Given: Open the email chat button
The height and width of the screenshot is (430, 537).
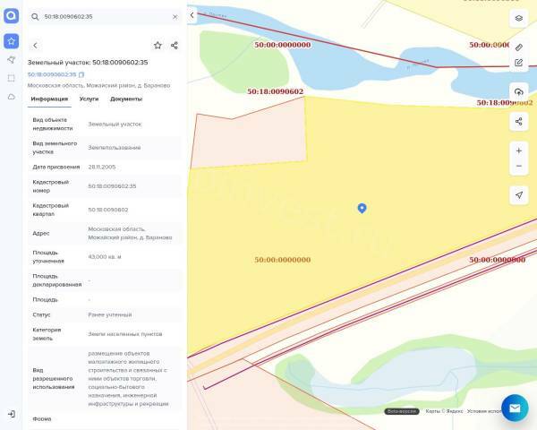Looking at the screenshot, I should (x=515, y=408).
